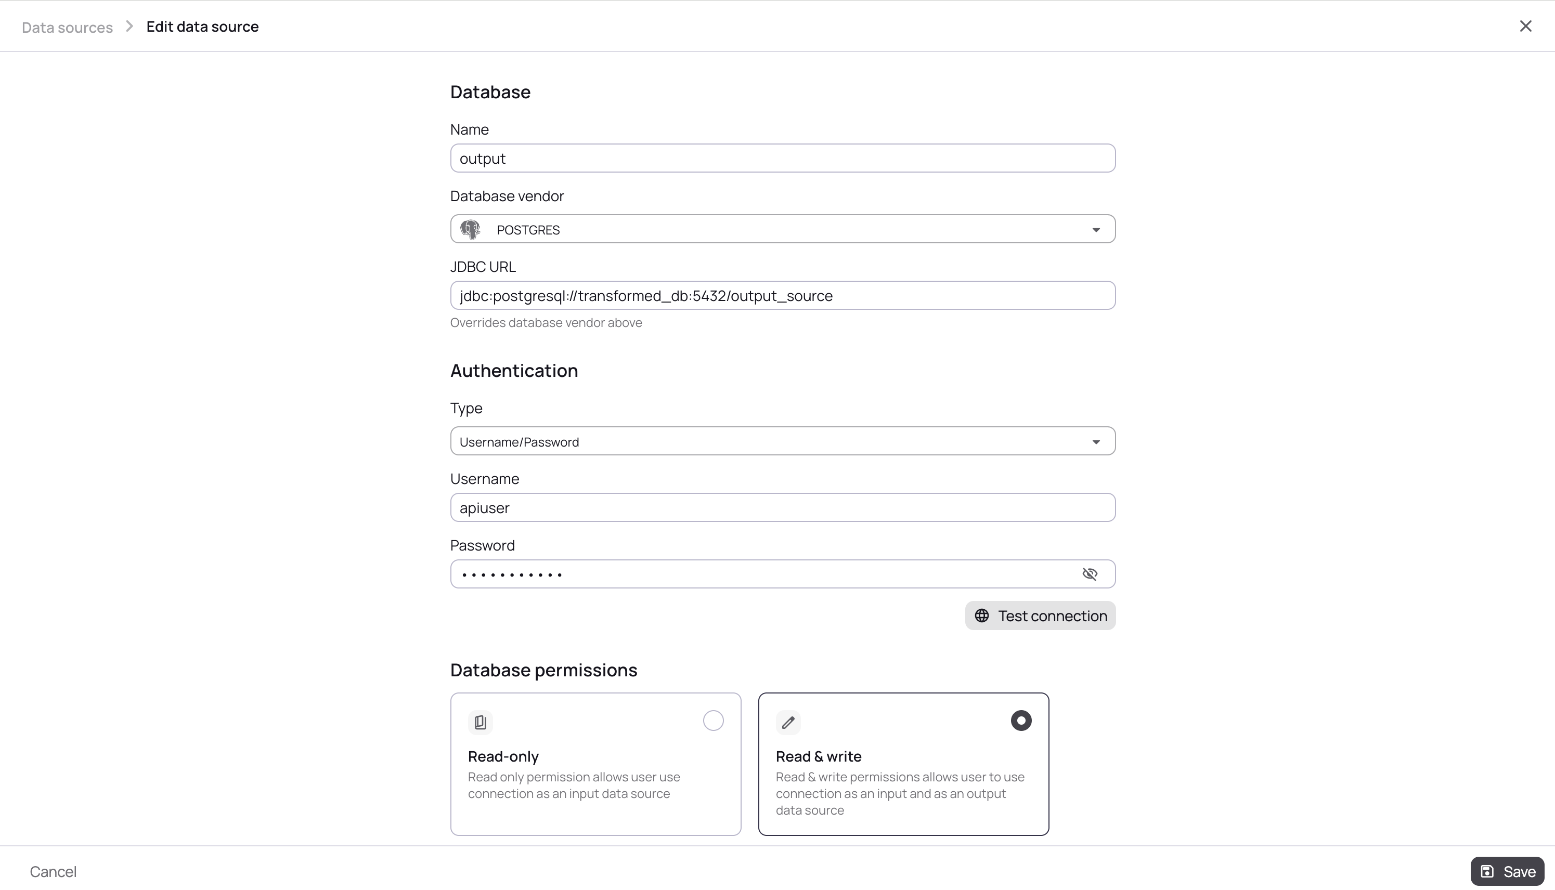
Task: Expand the Authentication Type dropdown
Action: 1096,442
